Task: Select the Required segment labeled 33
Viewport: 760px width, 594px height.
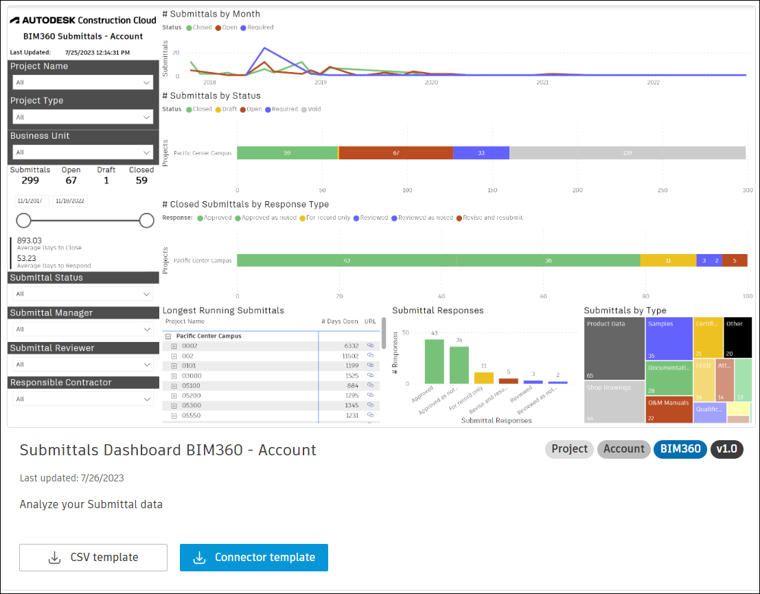Action: pos(481,152)
